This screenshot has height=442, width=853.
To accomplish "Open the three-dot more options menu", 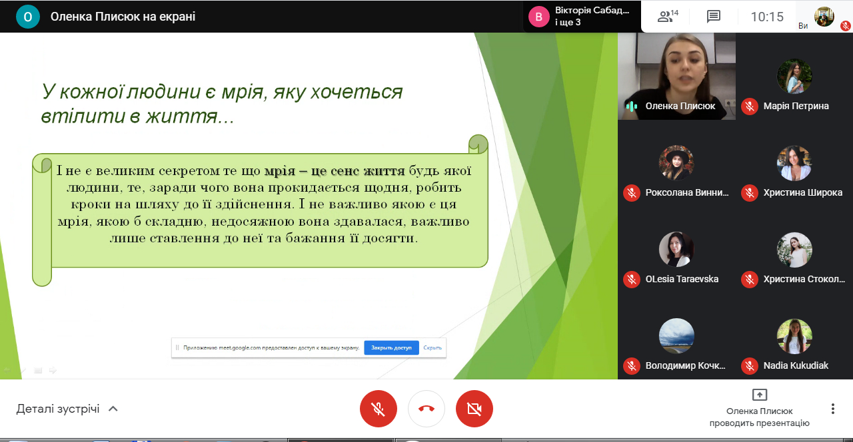I will click(x=832, y=409).
